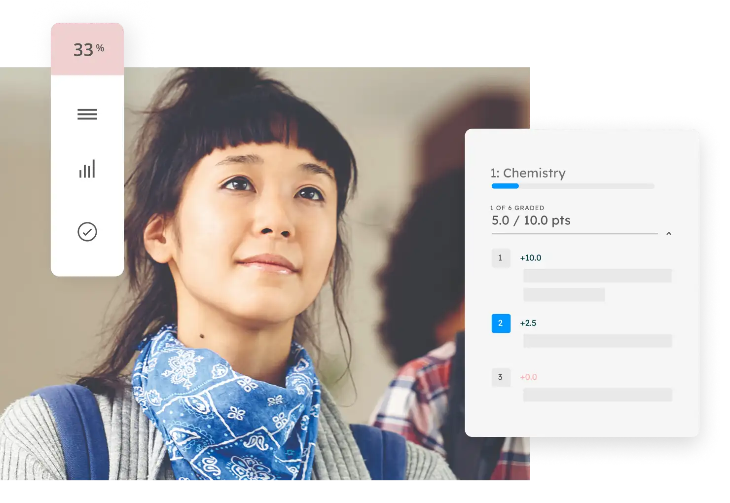The width and height of the screenshot is (730, 503).
Task: Select rubric item number 1
Action: click(x=501, y=258)
